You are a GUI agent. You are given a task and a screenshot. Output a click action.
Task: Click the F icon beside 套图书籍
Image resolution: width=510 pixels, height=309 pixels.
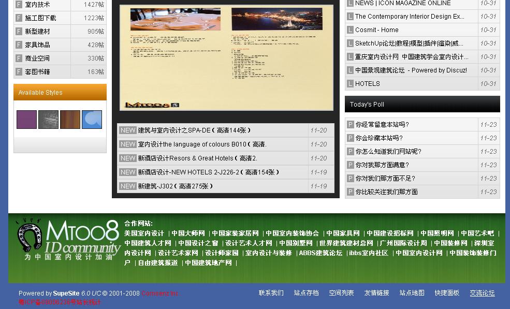coord(19,72)
